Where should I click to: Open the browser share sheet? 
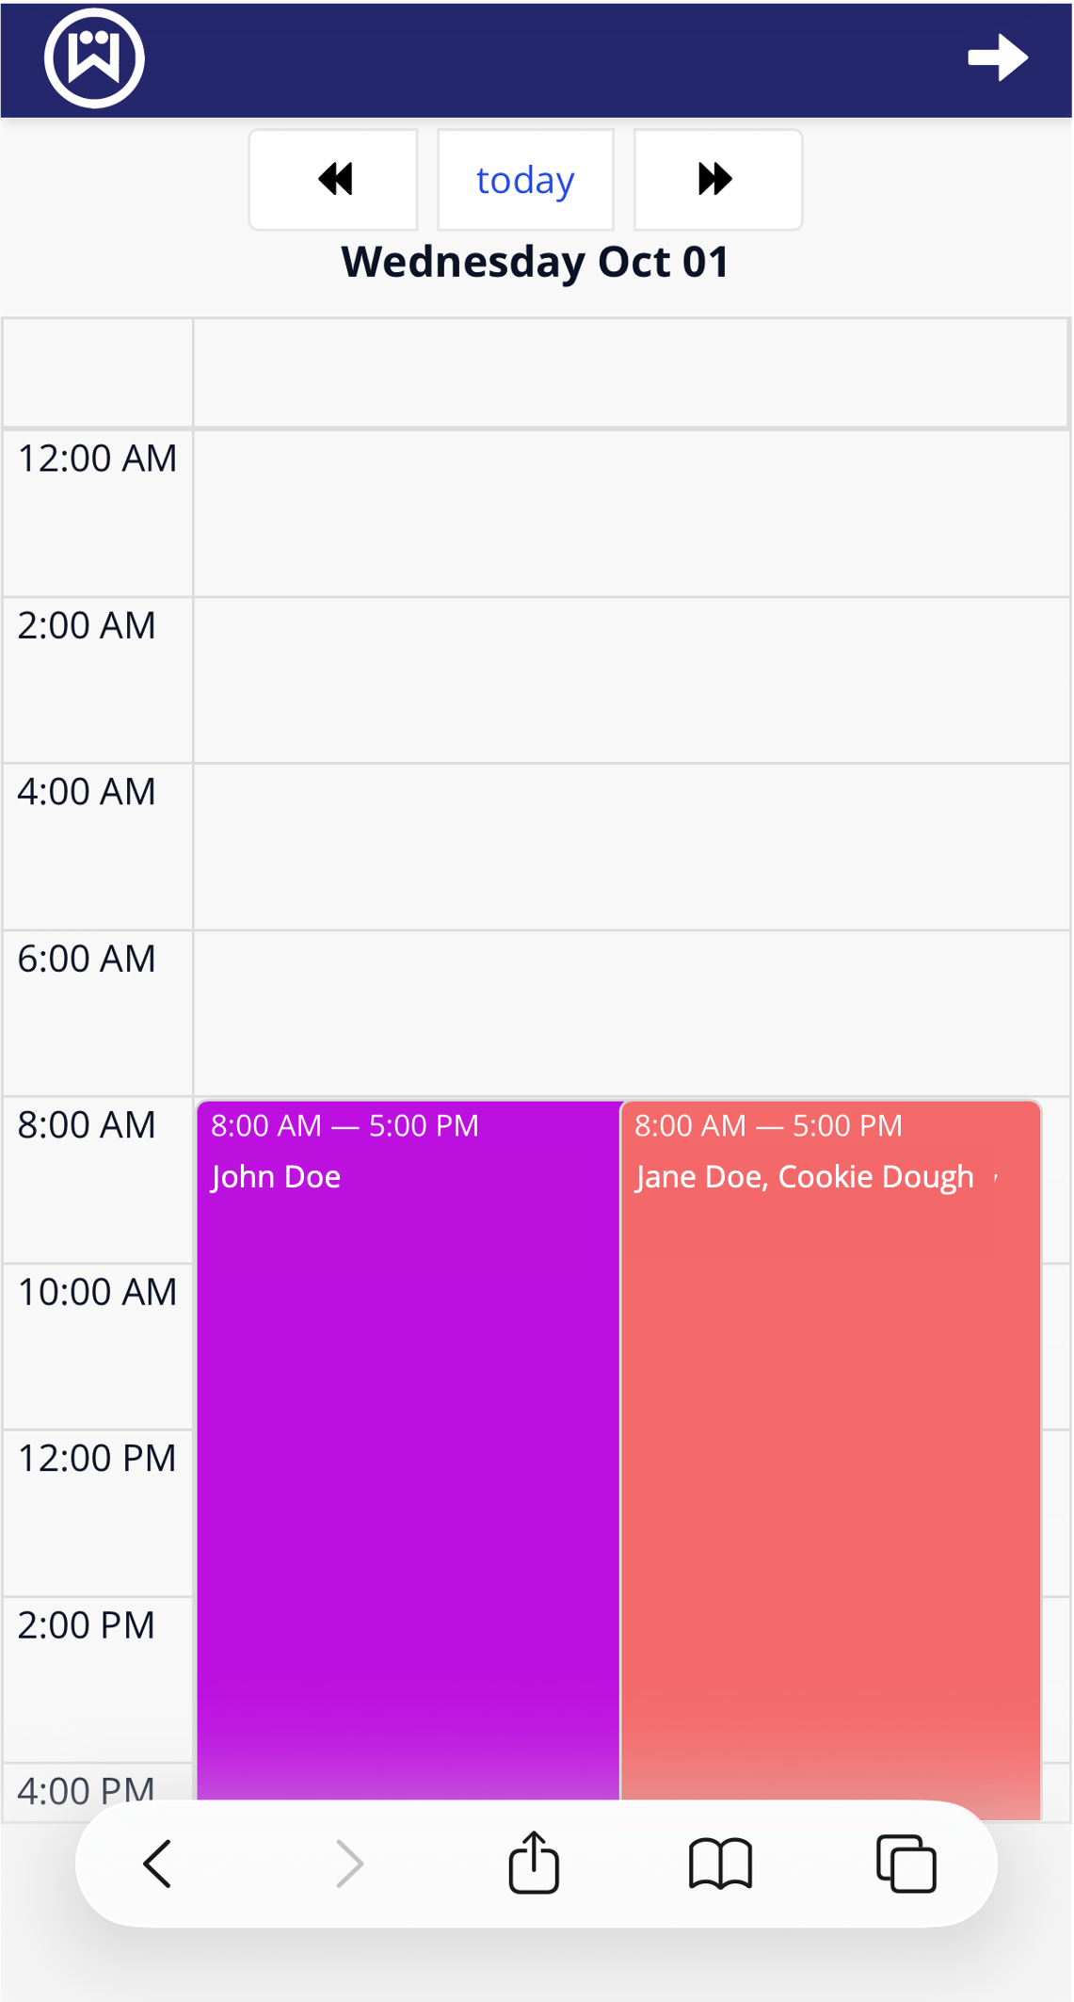point(534,1863)
